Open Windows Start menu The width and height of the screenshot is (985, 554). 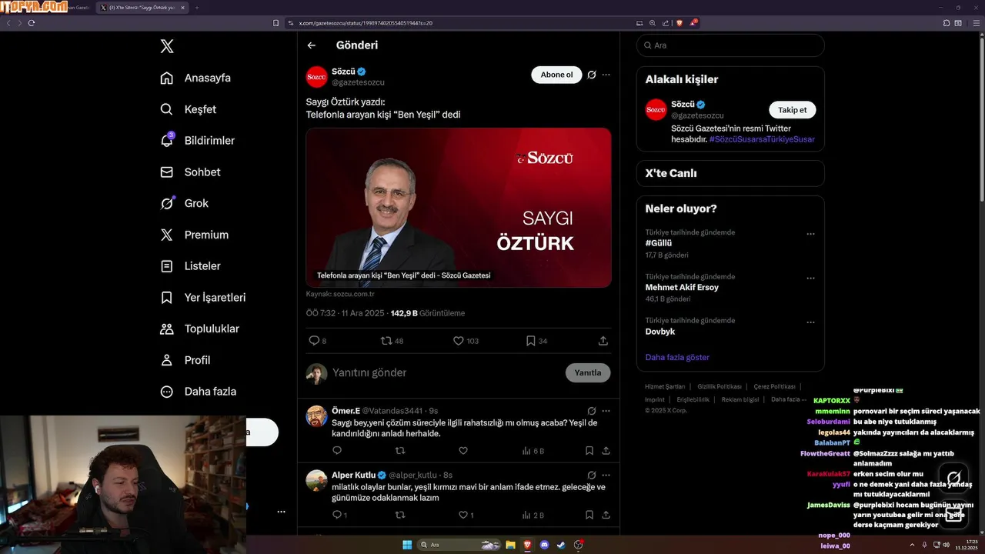[407, 545]
